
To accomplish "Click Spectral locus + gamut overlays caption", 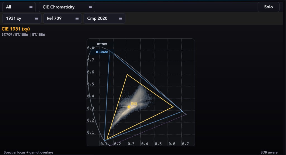I will [x=28, y=152].
